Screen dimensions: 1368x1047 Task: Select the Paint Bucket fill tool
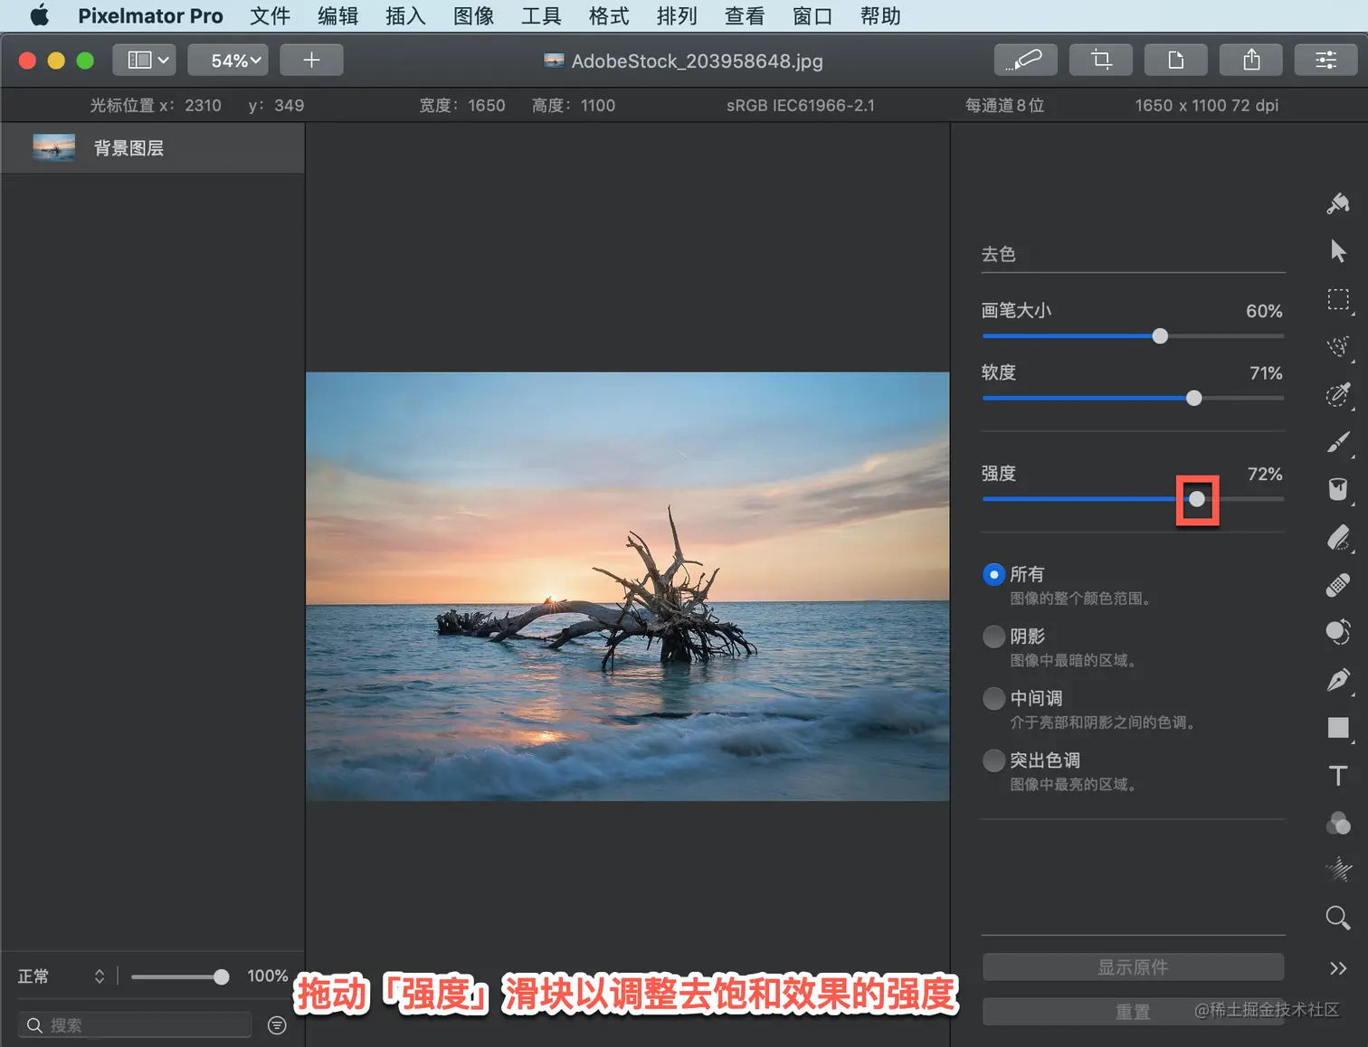[x=1338, y=489]
